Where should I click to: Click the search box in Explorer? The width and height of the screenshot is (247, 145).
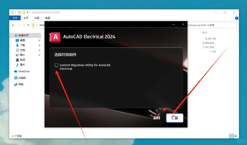pyautogui.click(x=212, y=25)
